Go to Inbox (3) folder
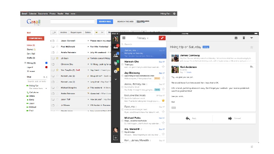Viewport: 274px width, 154px height. pyautogui.click(x=31, y=45)
